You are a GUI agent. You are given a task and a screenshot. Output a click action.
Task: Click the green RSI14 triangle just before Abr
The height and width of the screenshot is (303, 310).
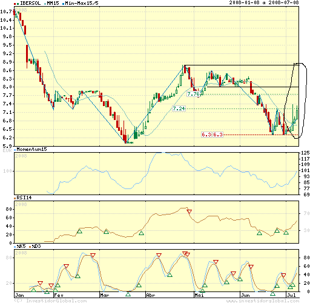coord(141,233)
